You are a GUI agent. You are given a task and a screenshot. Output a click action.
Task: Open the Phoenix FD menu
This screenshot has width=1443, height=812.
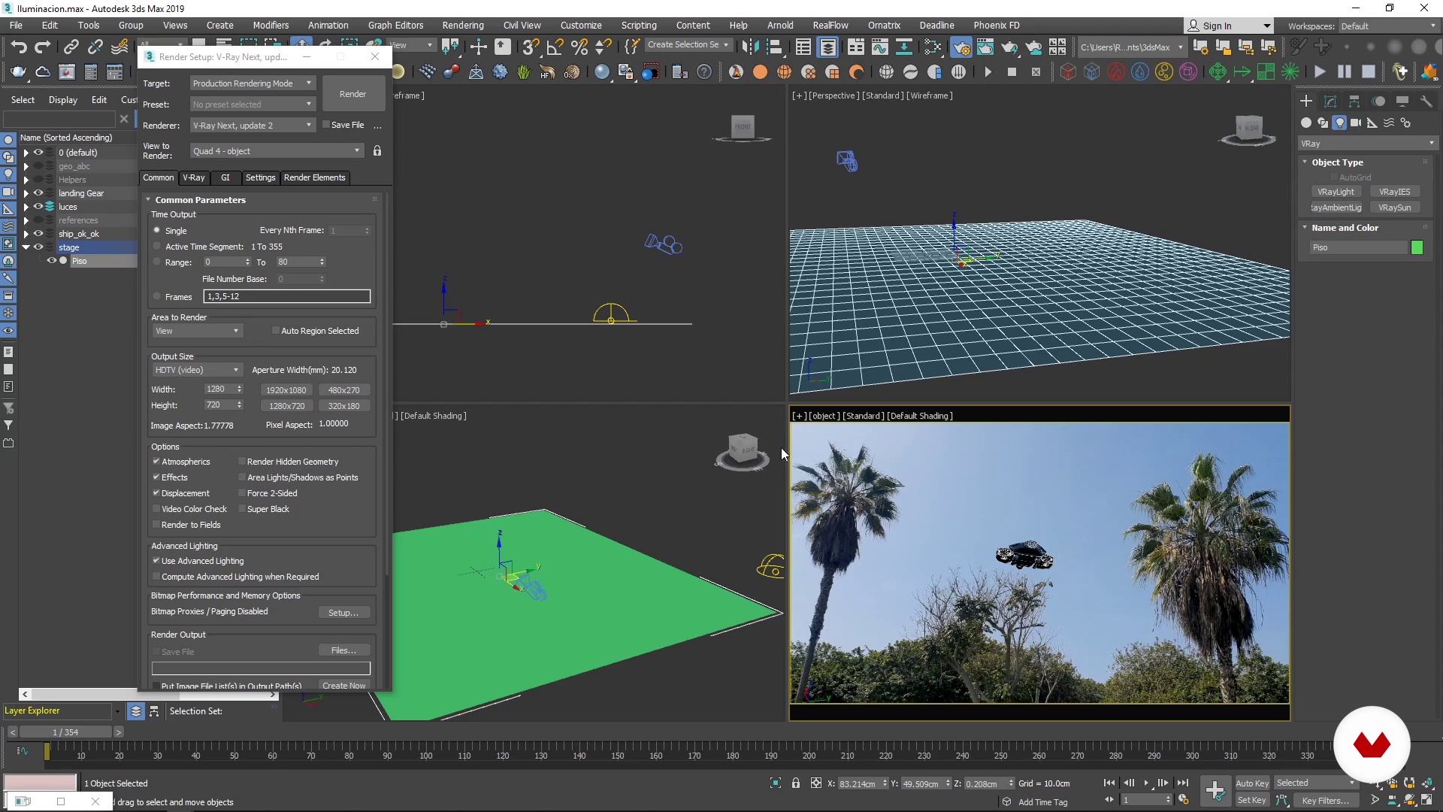point(997,25)
